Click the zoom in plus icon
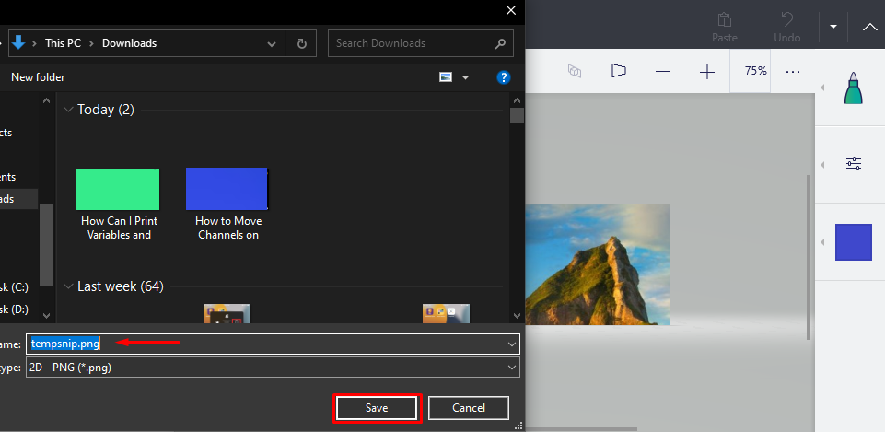The image size is (885, 432). point(707,72)
